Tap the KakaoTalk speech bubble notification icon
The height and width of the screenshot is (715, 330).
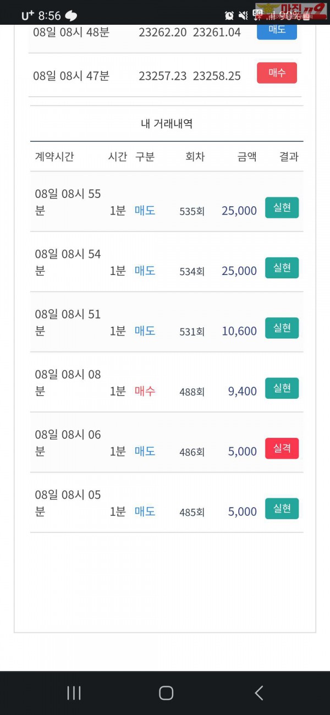(71, 15)
